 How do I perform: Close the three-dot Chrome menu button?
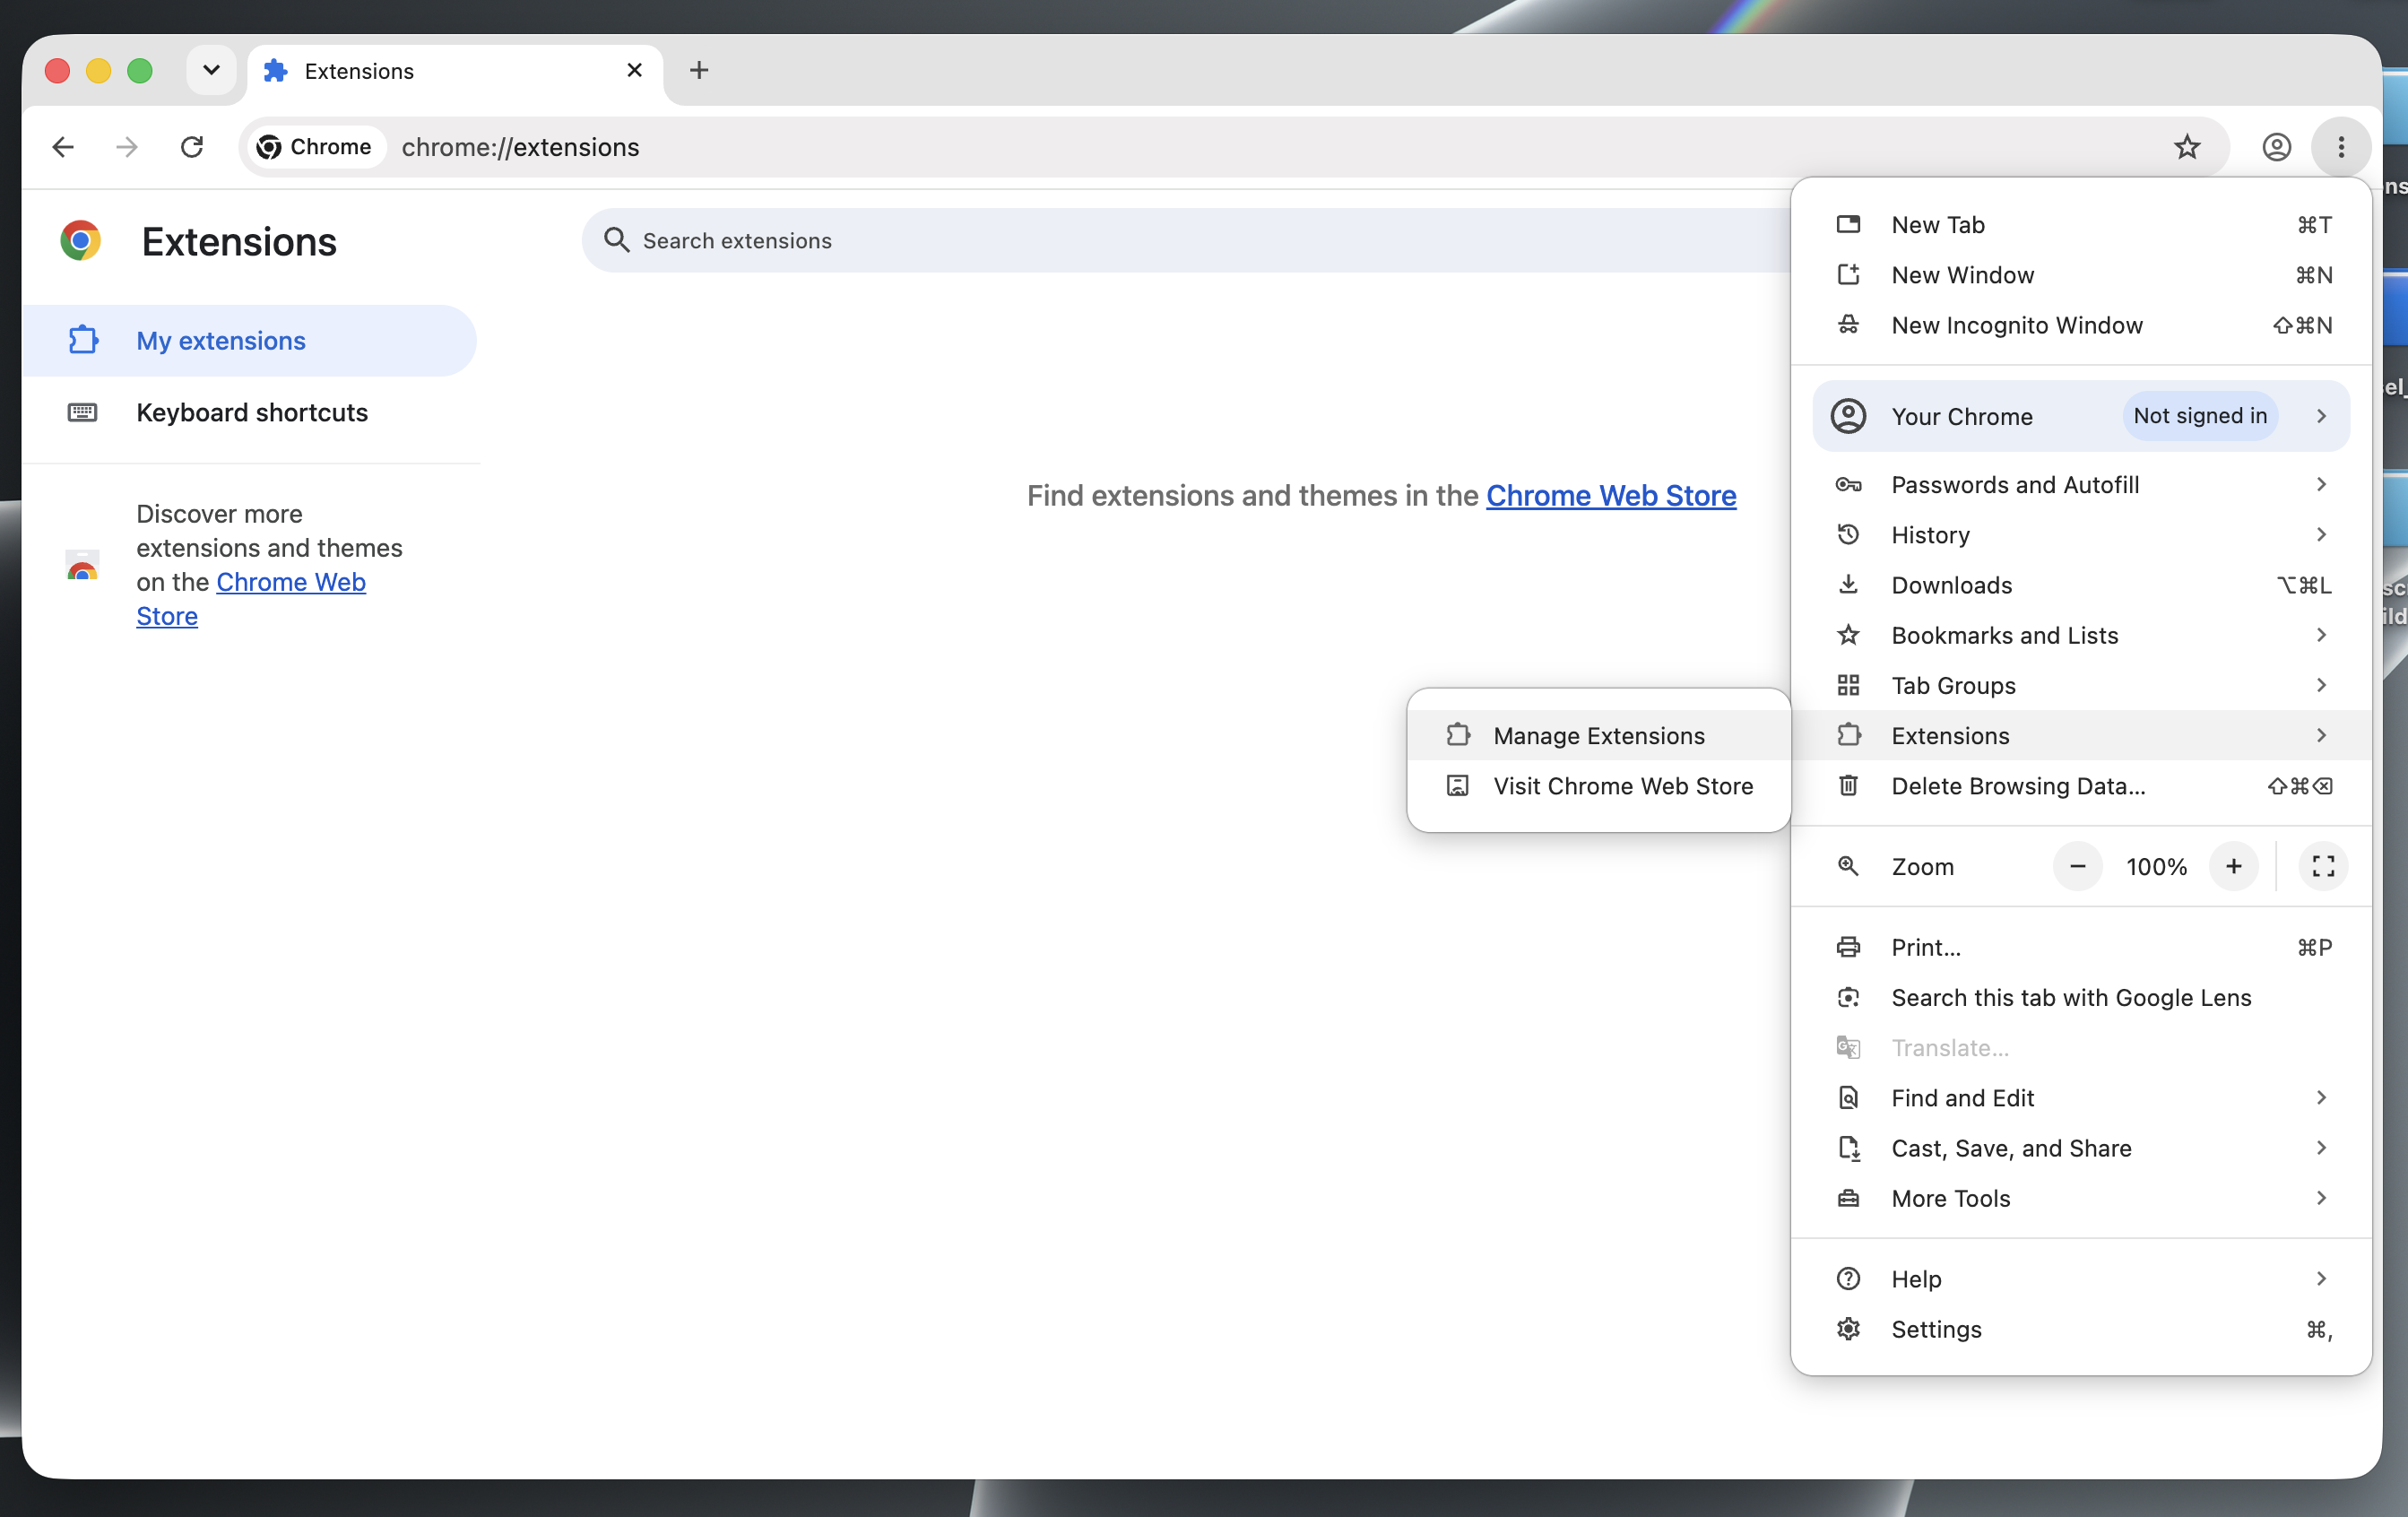[2341, 147]
